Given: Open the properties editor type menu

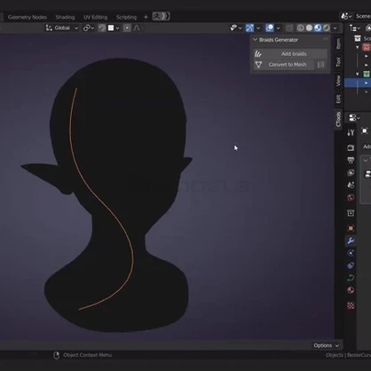Looking at the screenshot, I should tap(354, 118).
